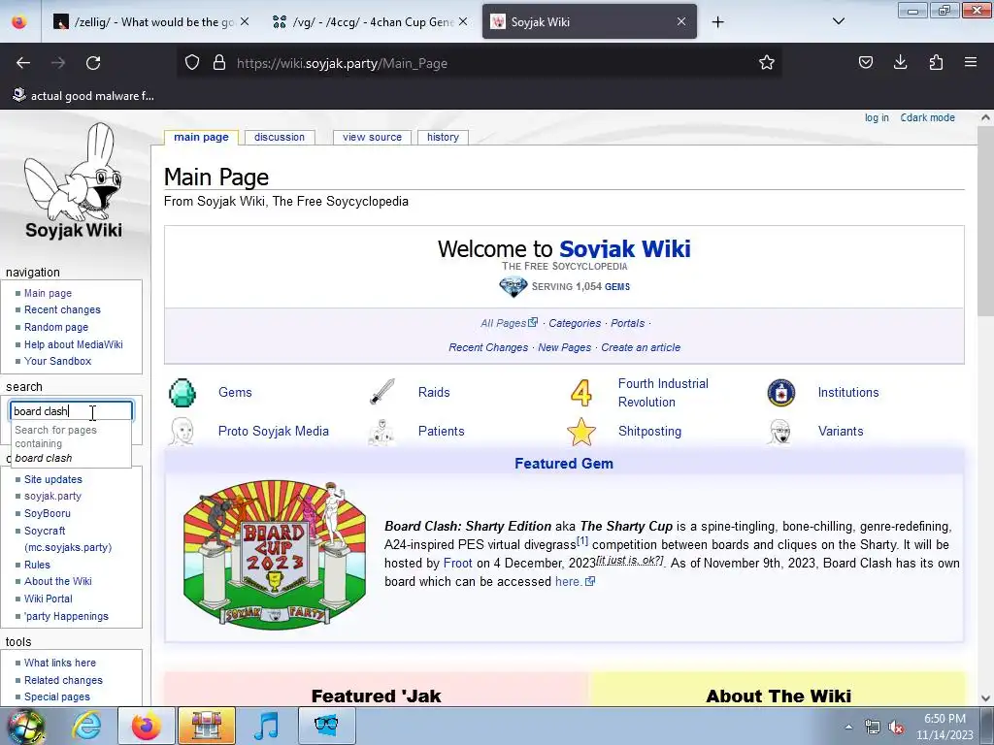The width and height of the screenshot is (994, 745).
Task: Click footnote reference [1]
Action: point(582,541)
